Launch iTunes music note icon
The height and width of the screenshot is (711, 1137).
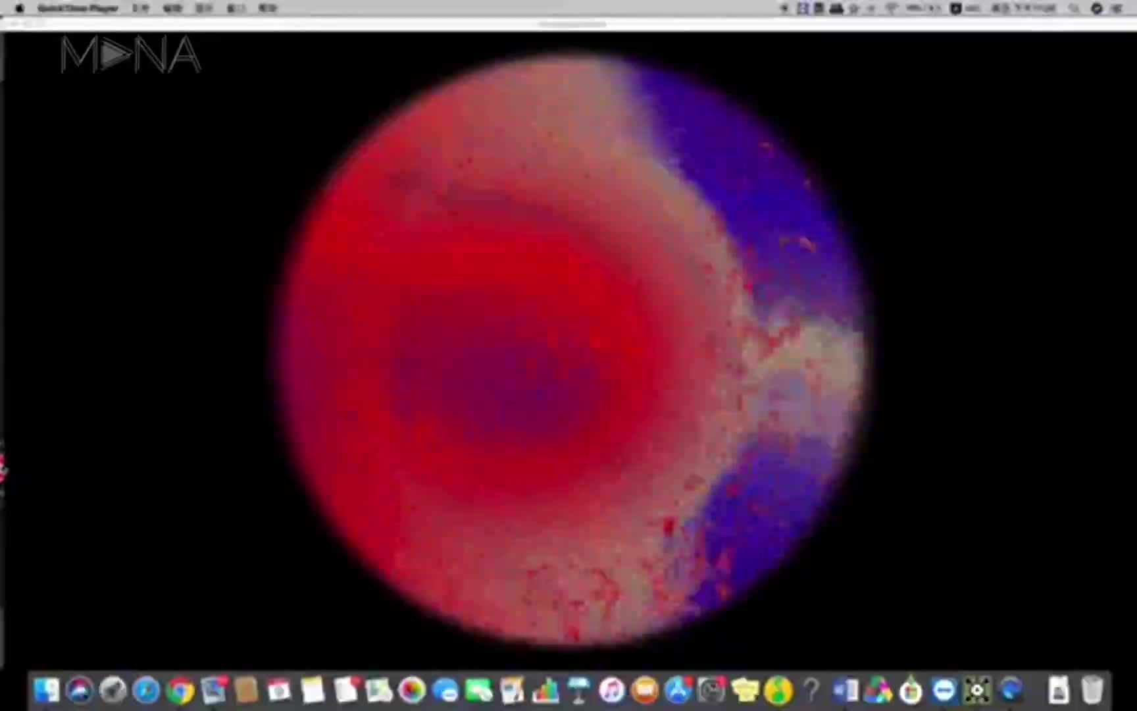coord(612,691)
